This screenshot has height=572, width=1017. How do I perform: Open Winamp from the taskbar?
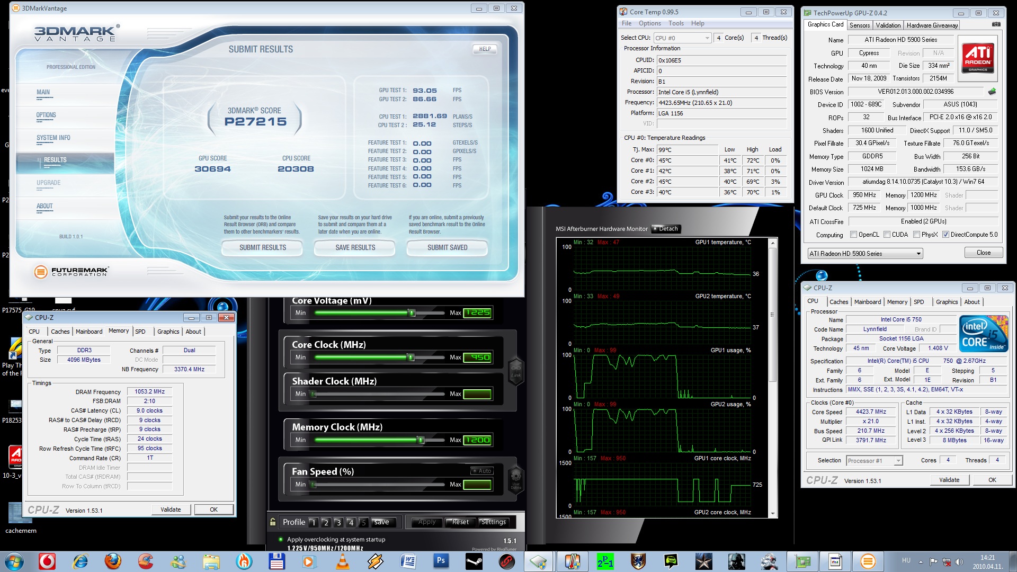tap(375, 561)
